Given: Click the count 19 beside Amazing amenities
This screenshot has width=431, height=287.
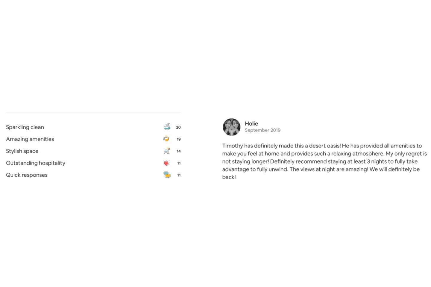Looking at the screenshot, I should tap(179, 139).
